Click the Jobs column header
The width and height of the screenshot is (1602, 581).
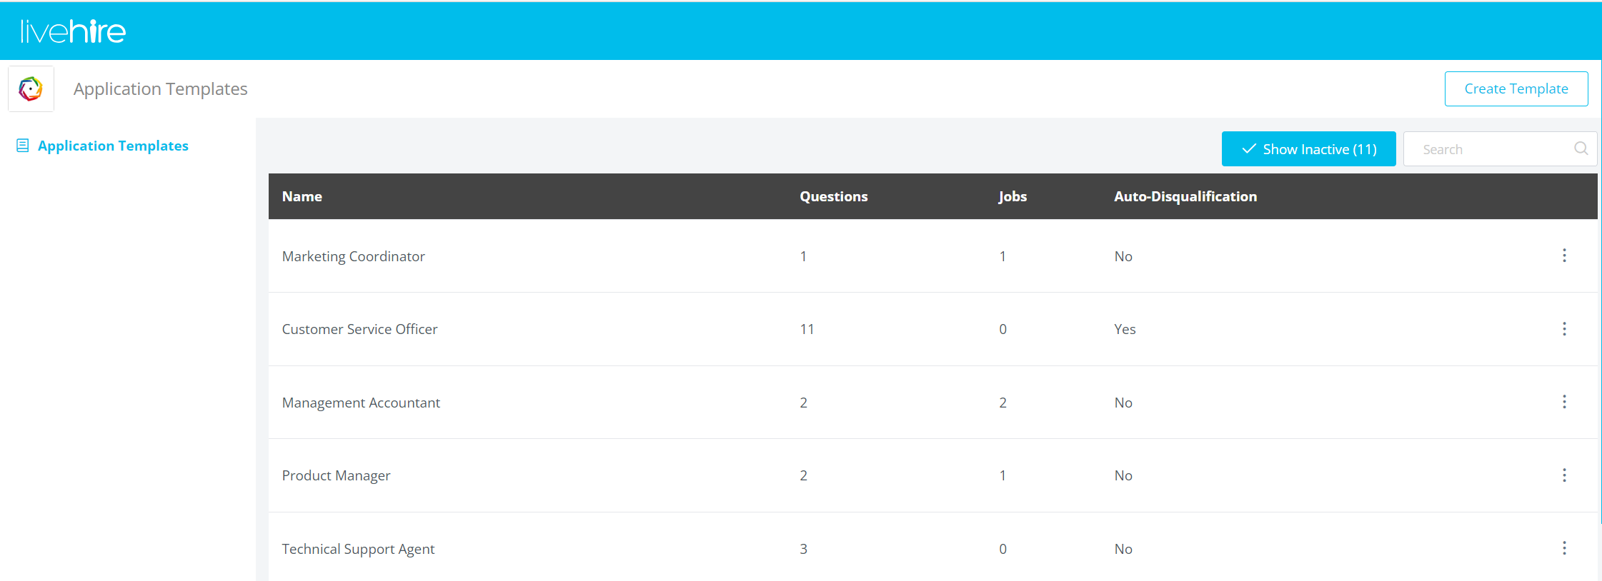coord(1012,196)
